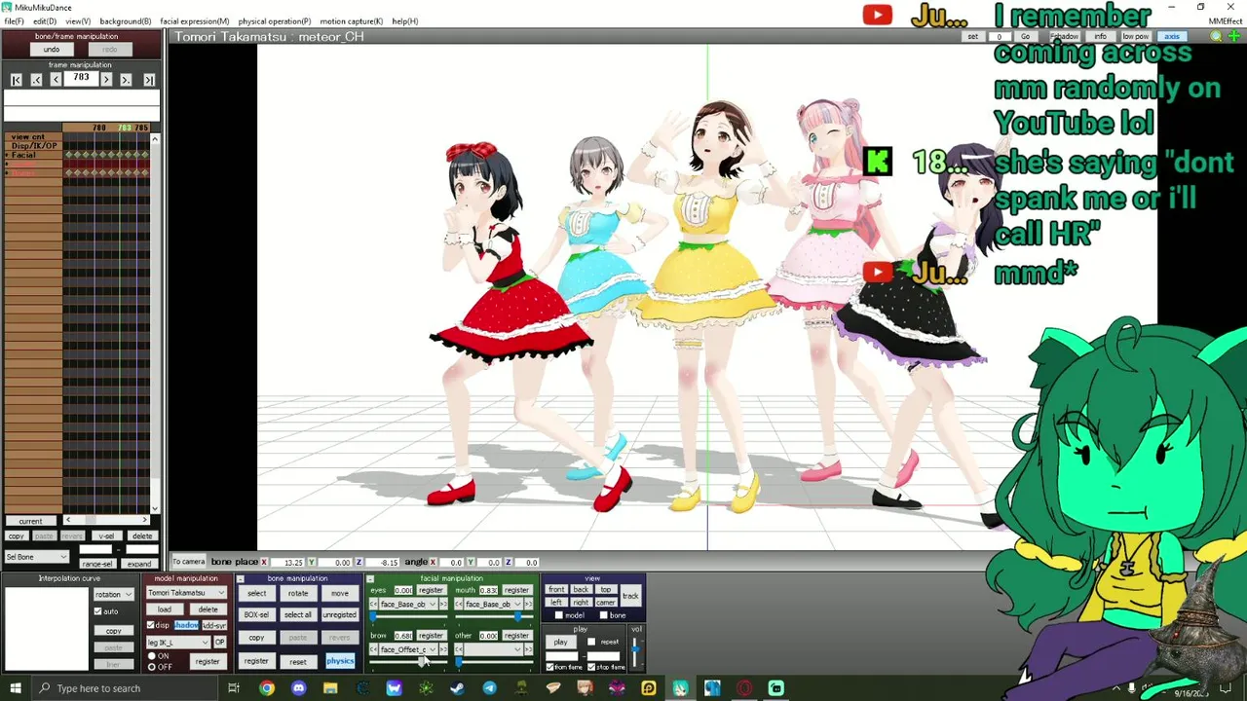Open the Windows Start menu
Screen dimensions: 1247x701
16,688
